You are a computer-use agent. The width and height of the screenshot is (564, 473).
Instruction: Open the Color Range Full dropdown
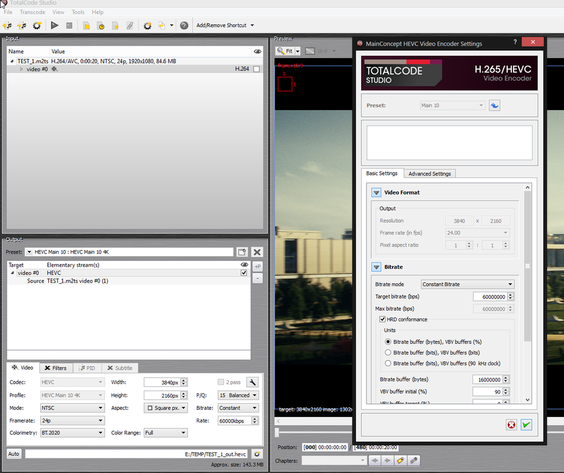[x=166, y=433]
